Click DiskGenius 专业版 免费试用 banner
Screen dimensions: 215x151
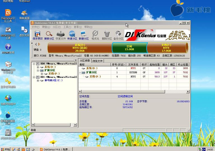click(157, 35)
